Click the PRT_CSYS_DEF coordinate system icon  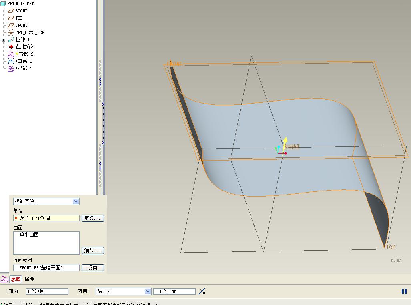[x=11, y=32]
